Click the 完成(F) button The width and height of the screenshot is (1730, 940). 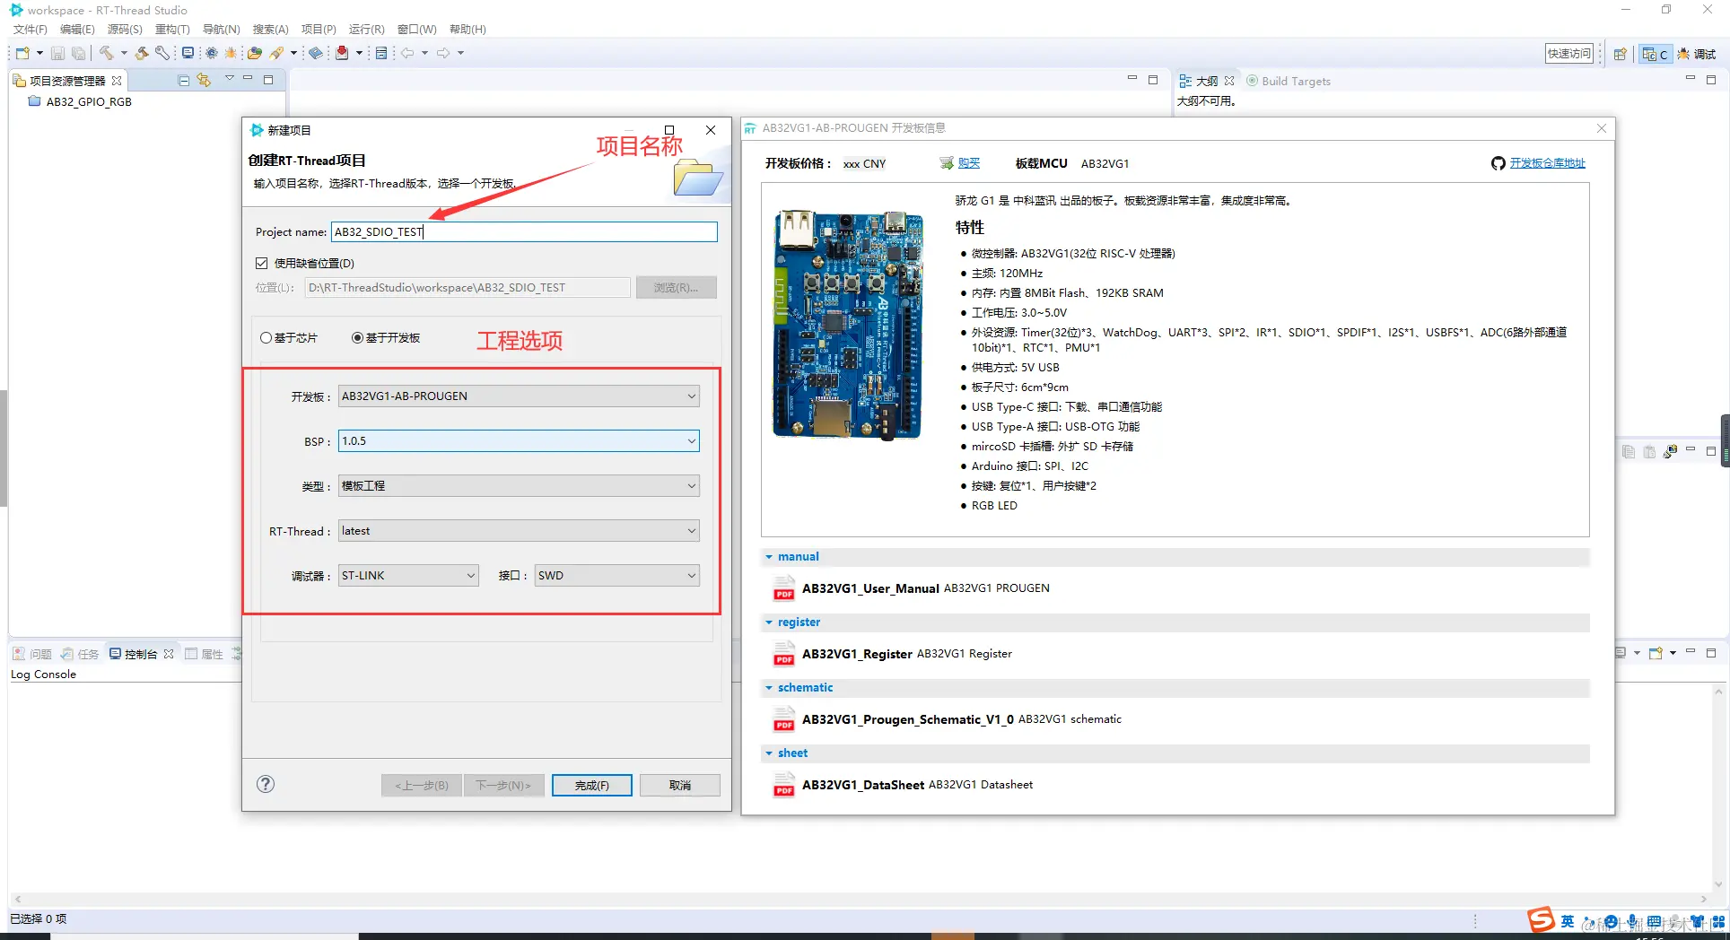[x=592, y=786]
